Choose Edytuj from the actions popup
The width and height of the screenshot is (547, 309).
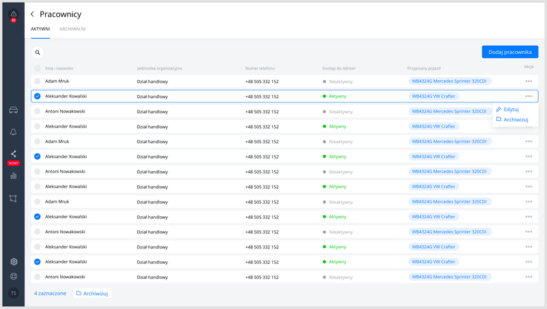coord(511,109)
